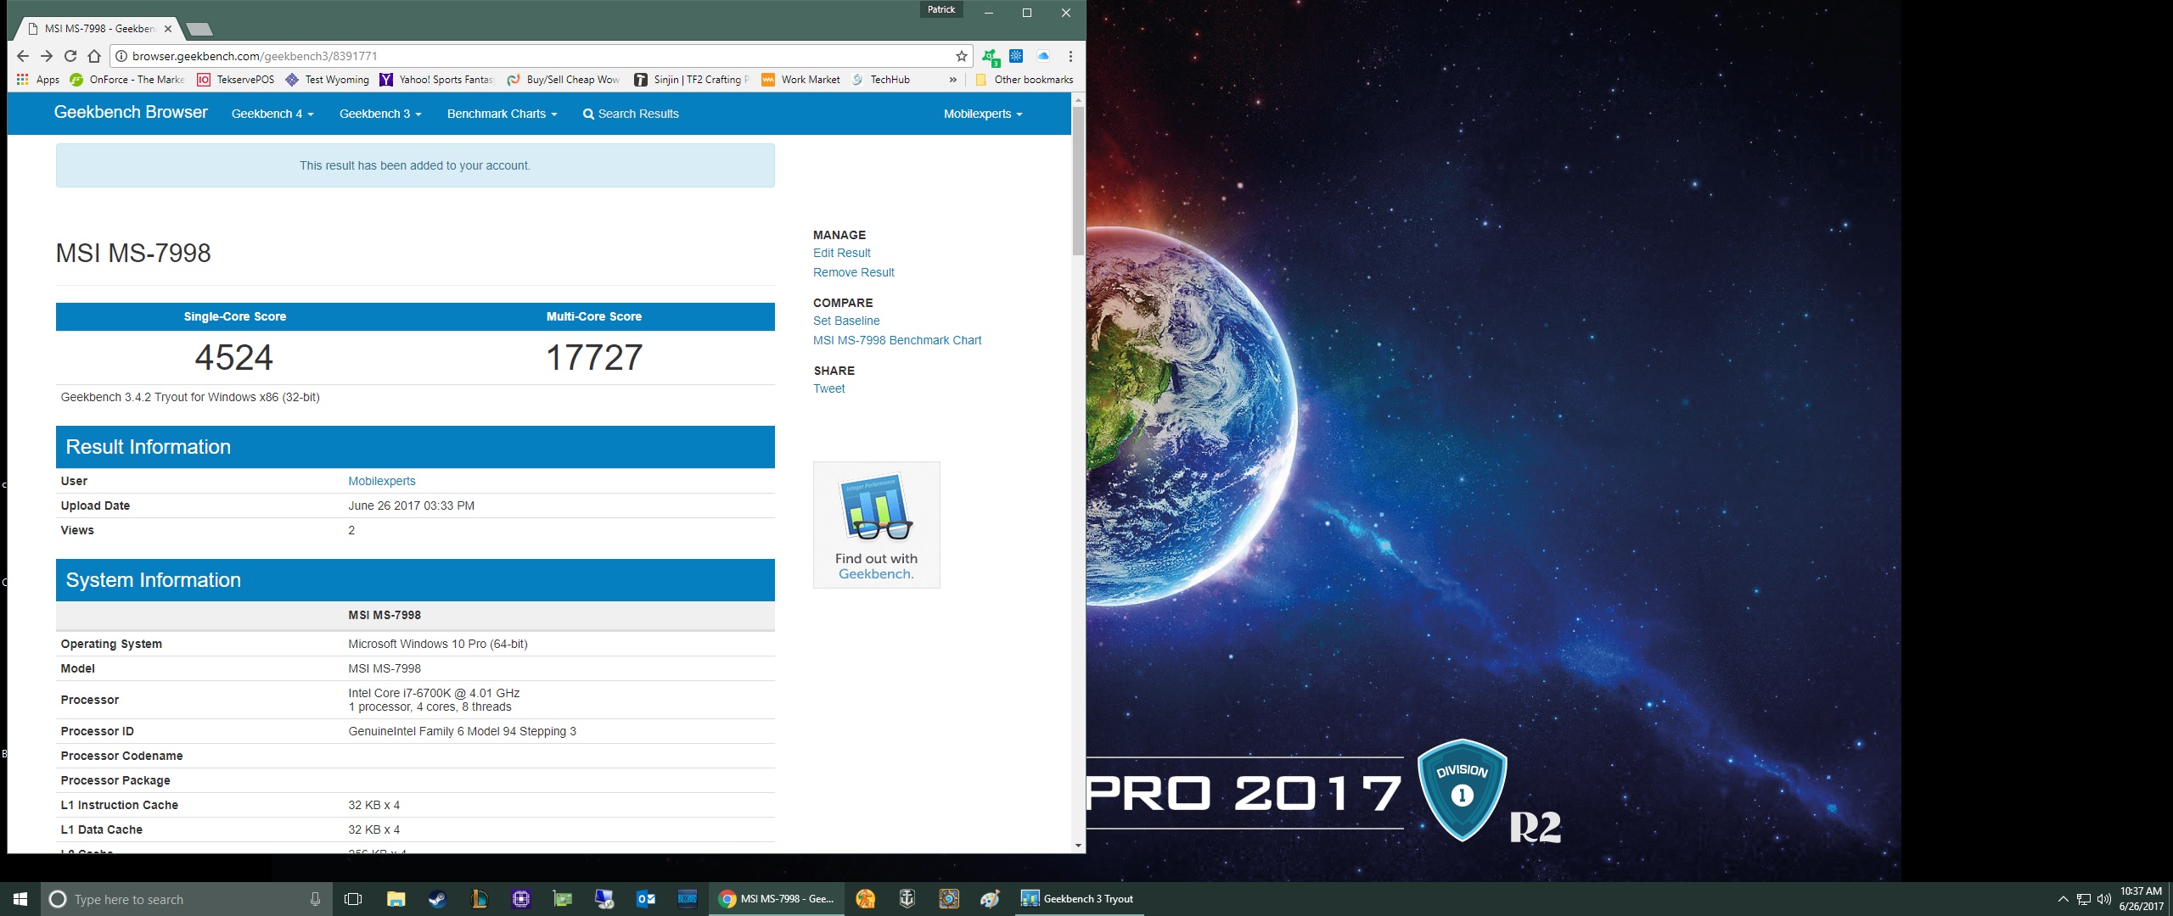The height and width of the screenshot is (916, 2173).
Task: Open the Windows Start menu
Action: coord(20,899)
